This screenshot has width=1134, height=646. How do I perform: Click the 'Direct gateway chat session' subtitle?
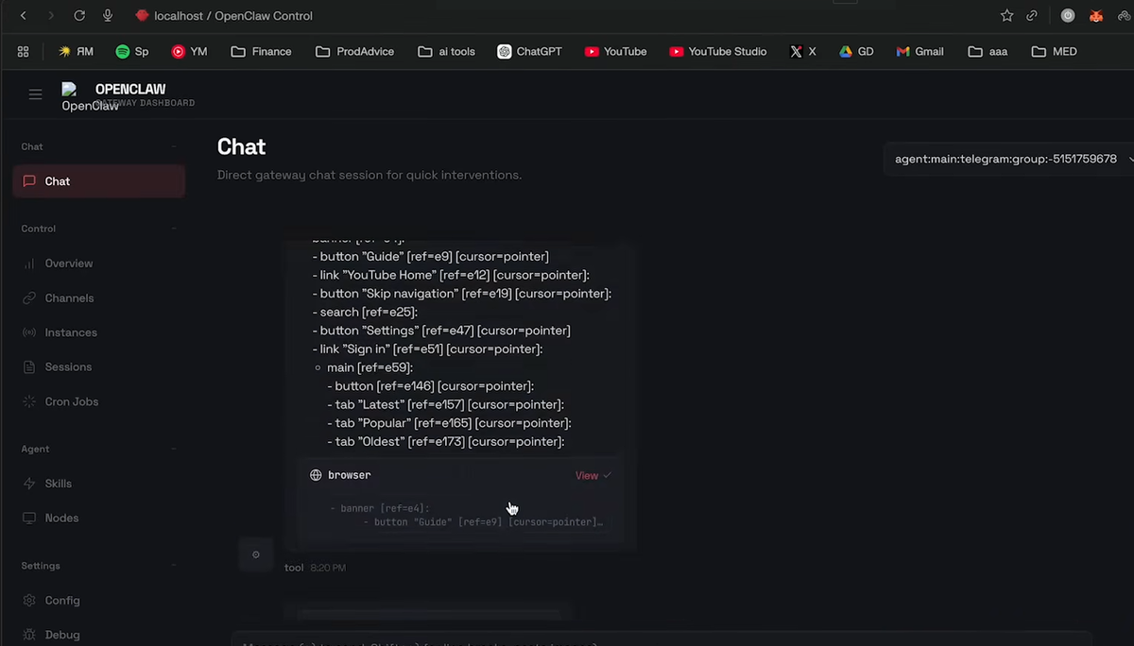[x=369, y=175]
